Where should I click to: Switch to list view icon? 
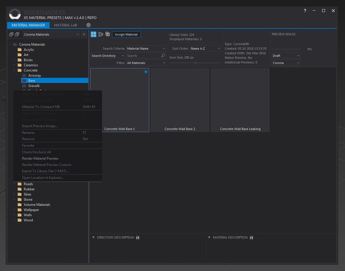tap(100, 34)
